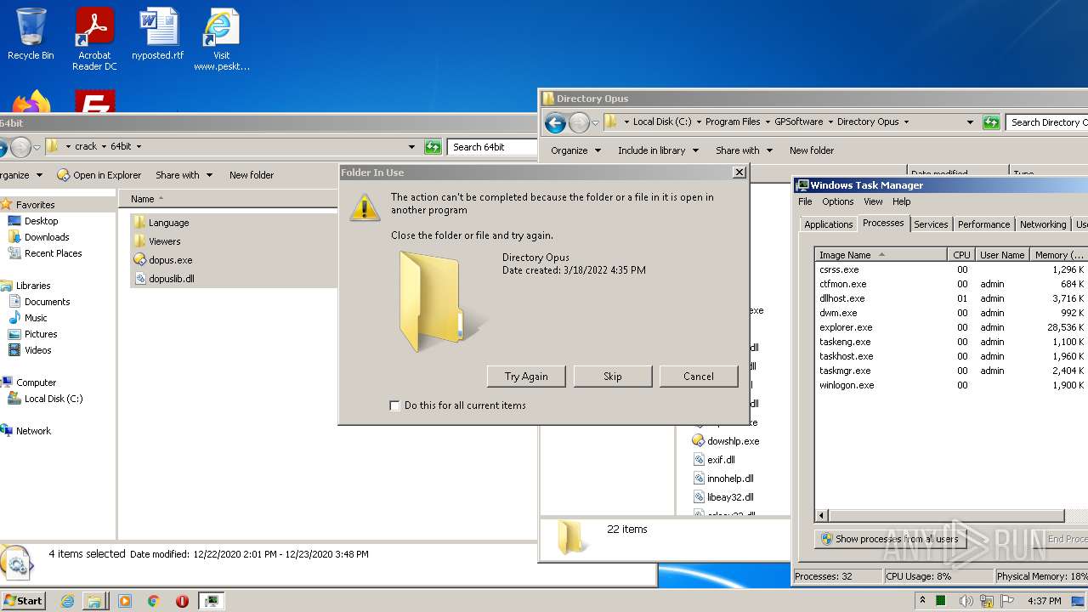This screenshot has height=612, width=1088.
Task: Open Share with dropdown in 64bit window
Action: 183,175
